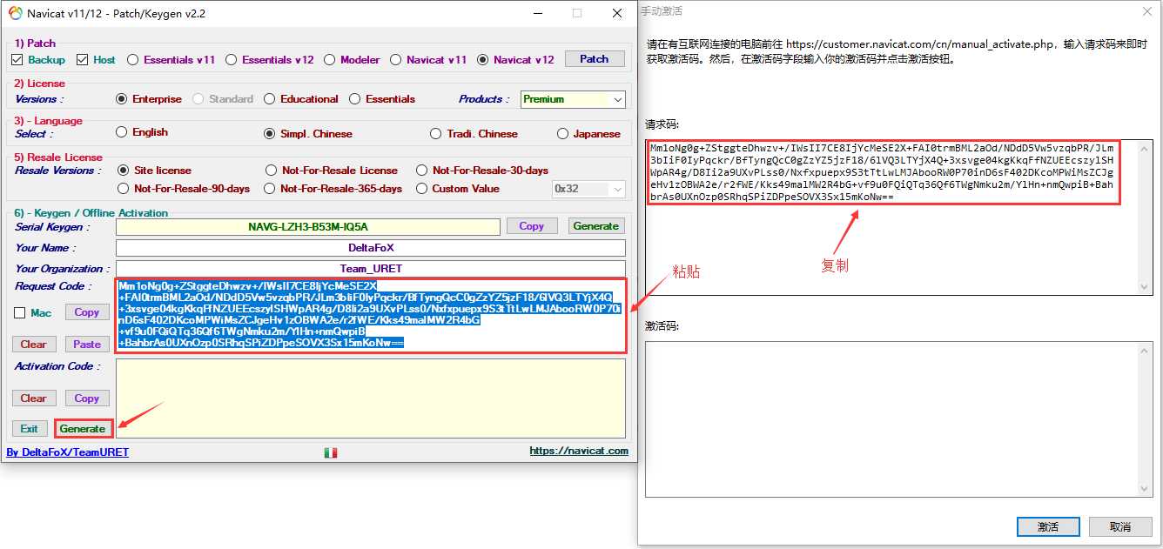The image size is (1163, 549).
Task: Click the Exit button
Action: click(30, 429)
